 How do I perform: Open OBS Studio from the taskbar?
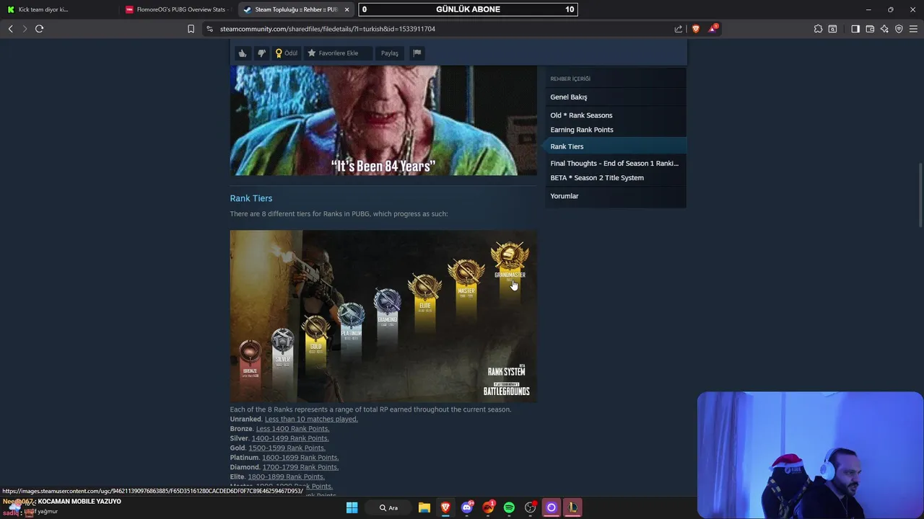tap(531, 507)
